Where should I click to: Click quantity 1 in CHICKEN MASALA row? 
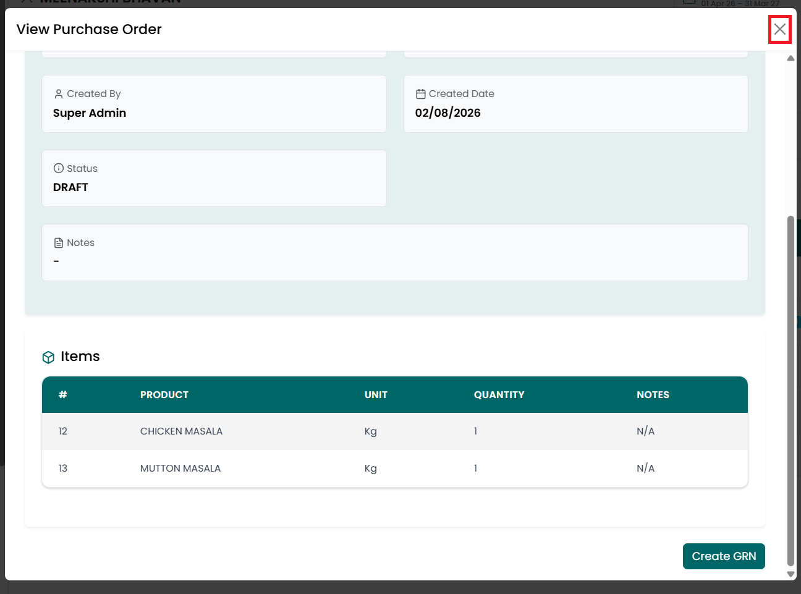pyautogui.click(x=475, y=431)
